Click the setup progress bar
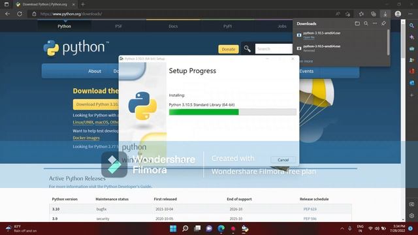The height and width of the screenshot is (235, 418). (233, 112)
